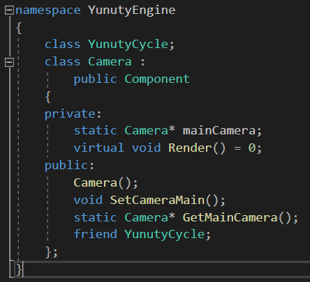Click 'class' before YunutyCycle

tap(62, 44)
